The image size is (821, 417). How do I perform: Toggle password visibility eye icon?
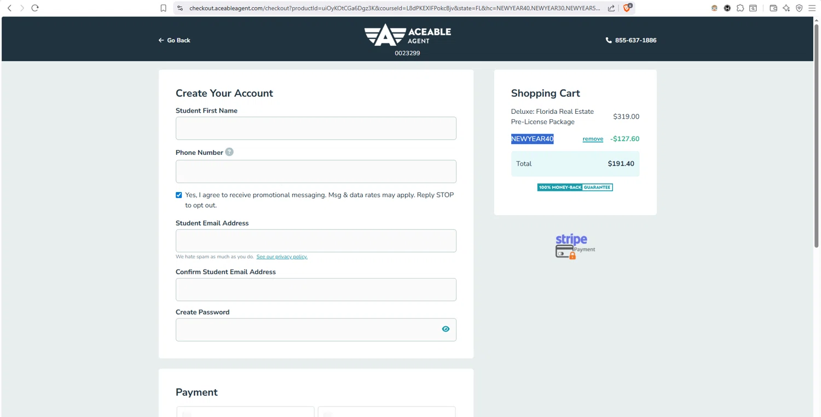(x=446, y=329)
